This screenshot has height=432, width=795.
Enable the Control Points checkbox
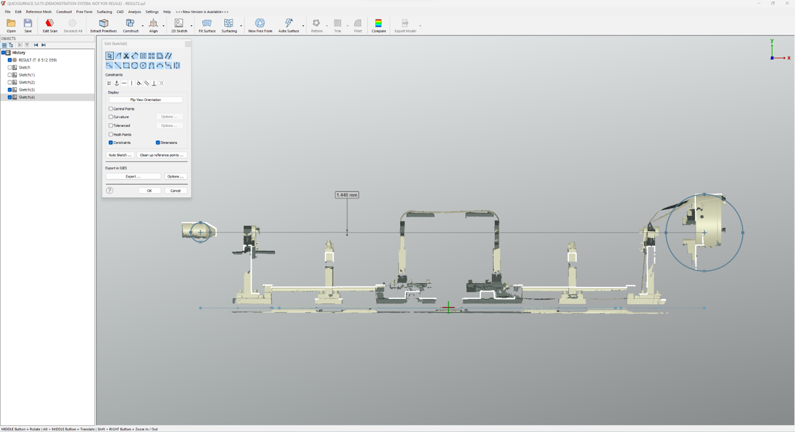(111, 109)
